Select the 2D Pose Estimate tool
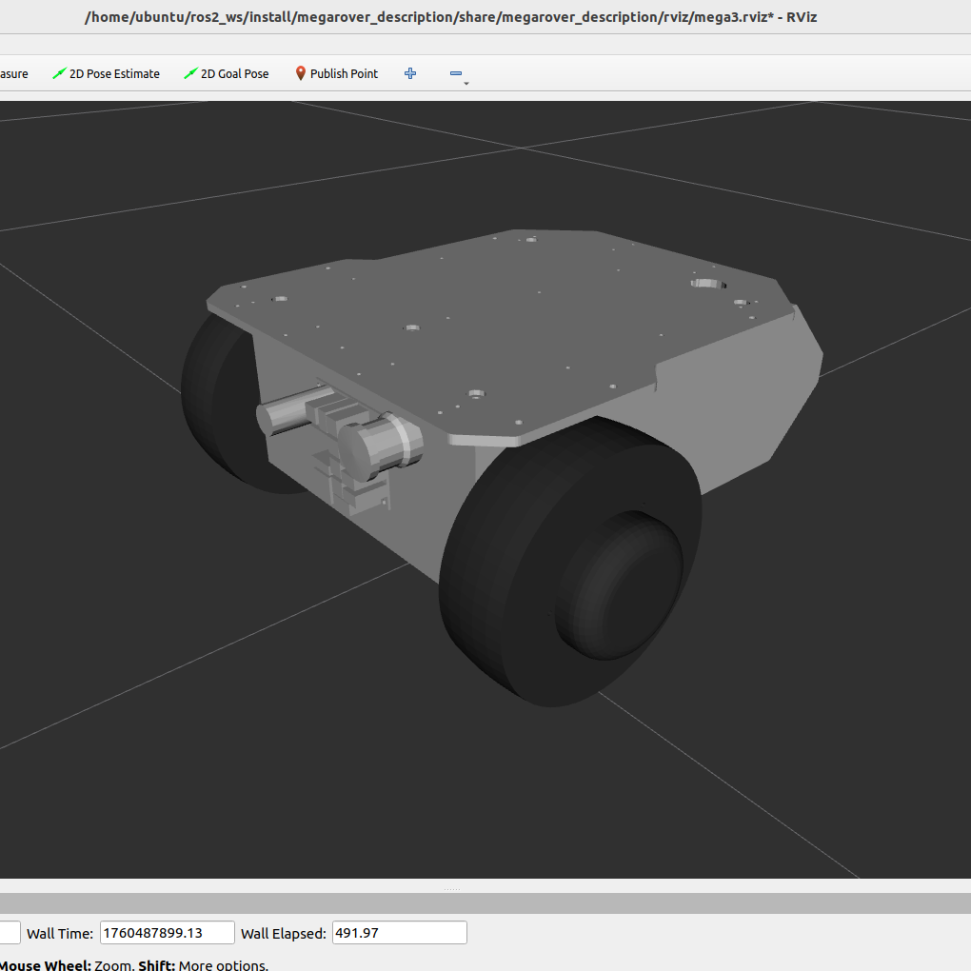The image size is (971, 971). (106, 74)
